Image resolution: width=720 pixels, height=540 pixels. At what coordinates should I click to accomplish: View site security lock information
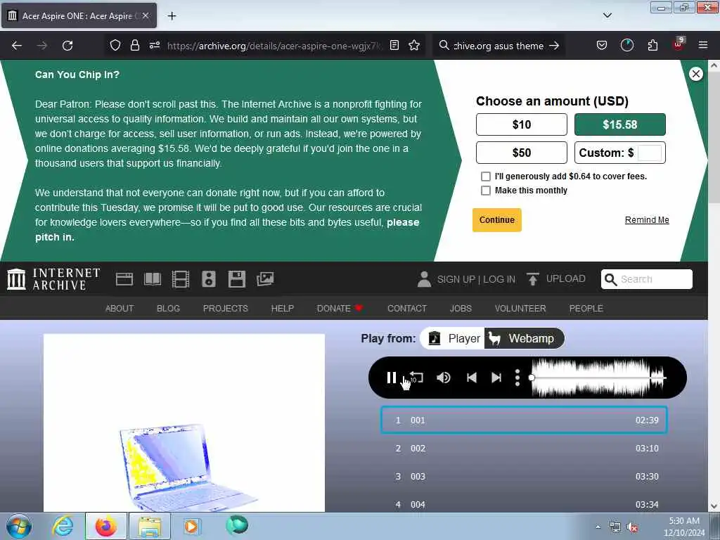(x=134, y=45)
